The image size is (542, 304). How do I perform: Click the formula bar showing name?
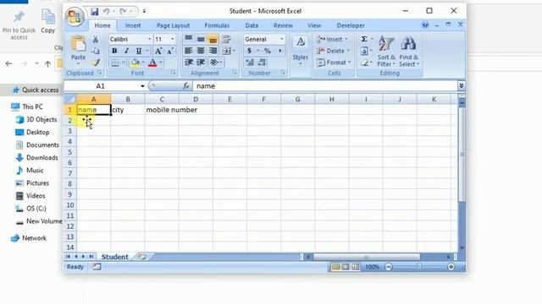tap(325, 86)
